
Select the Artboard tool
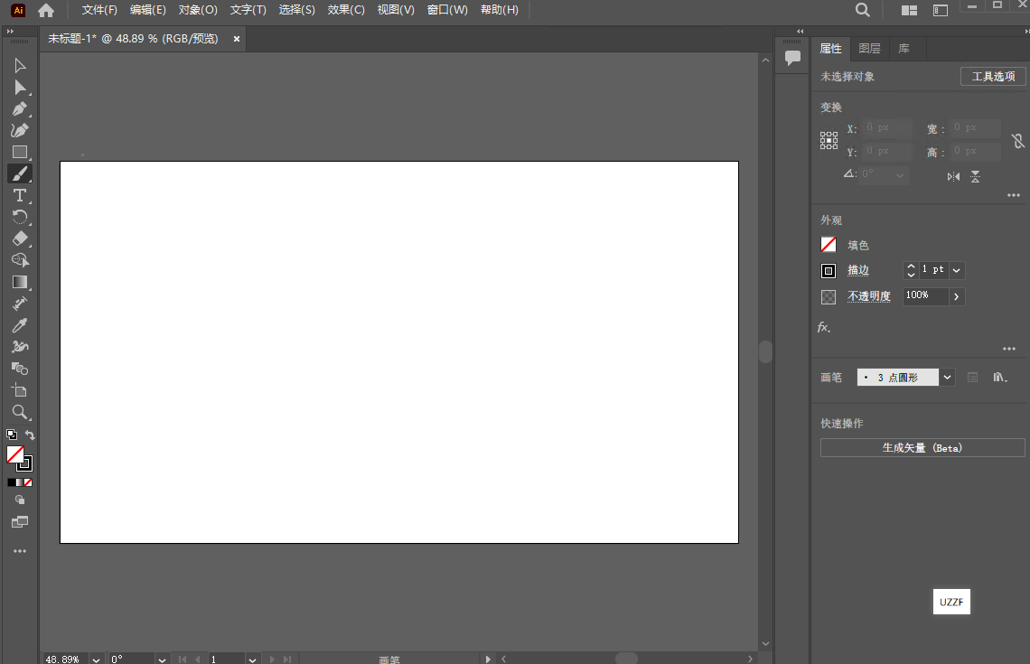[20, 390]
